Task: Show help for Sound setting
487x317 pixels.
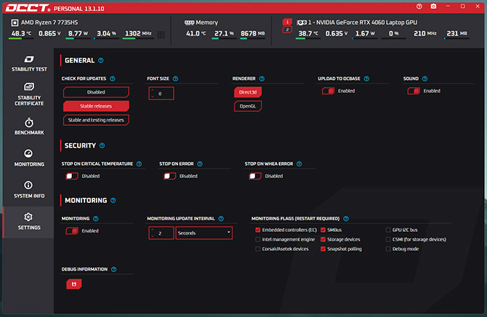Action: click(x=425, y=79)
